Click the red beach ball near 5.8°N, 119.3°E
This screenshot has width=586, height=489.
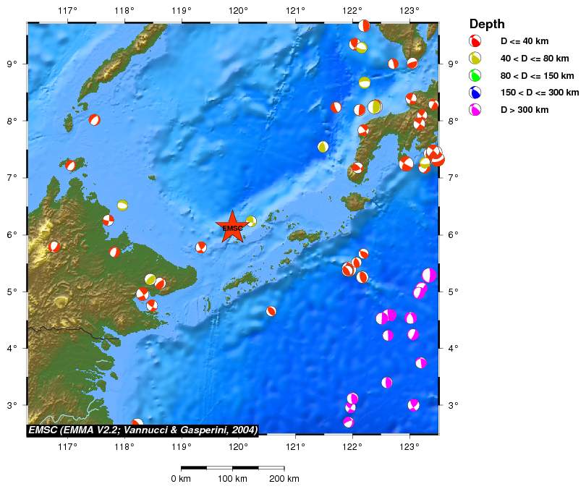click(x=201, y=247)
